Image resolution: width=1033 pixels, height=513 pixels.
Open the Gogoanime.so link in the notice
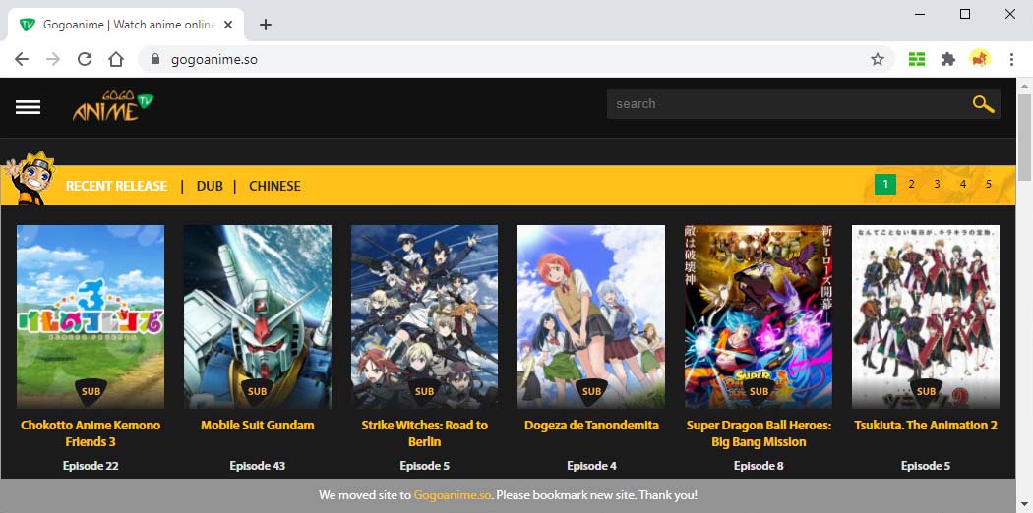pos(452,495)
